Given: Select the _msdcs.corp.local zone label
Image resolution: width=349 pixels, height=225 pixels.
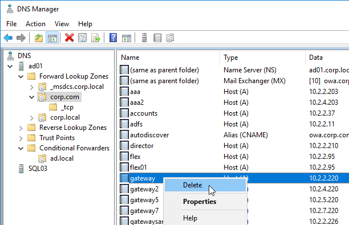Looking at the screenshot, I should point(77,87).
